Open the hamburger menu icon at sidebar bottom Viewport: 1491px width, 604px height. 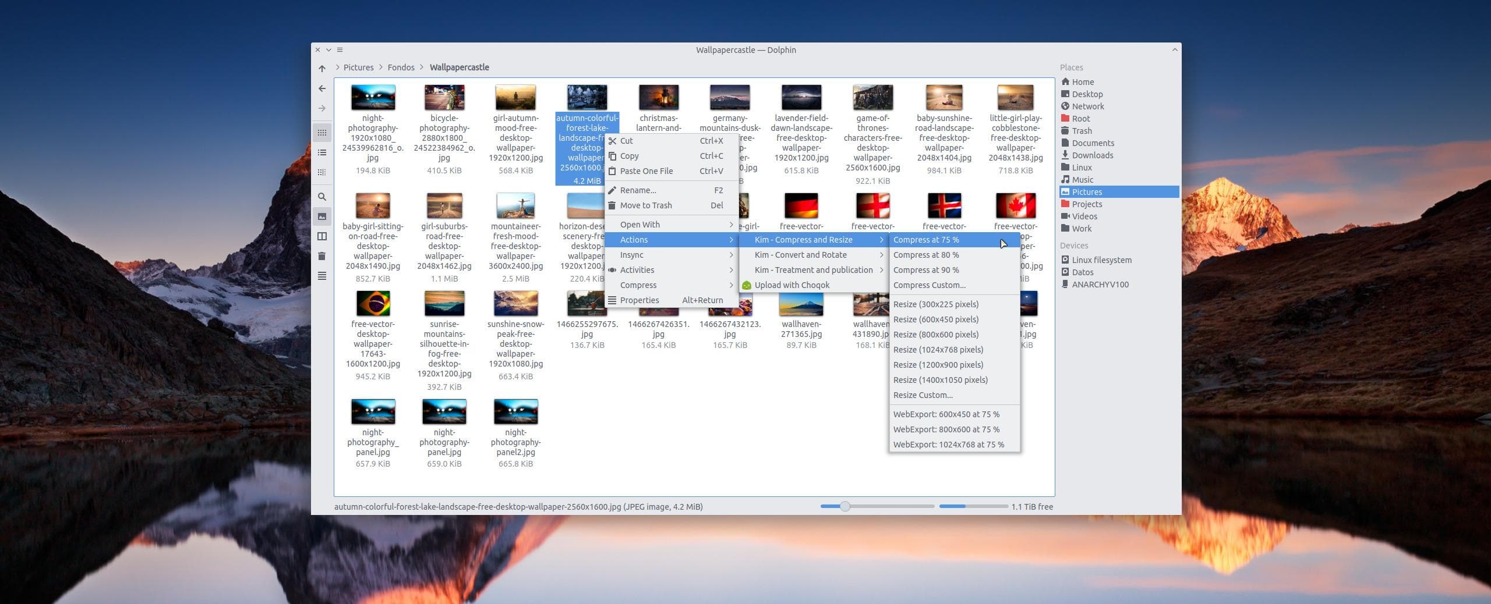coord(322,276)
